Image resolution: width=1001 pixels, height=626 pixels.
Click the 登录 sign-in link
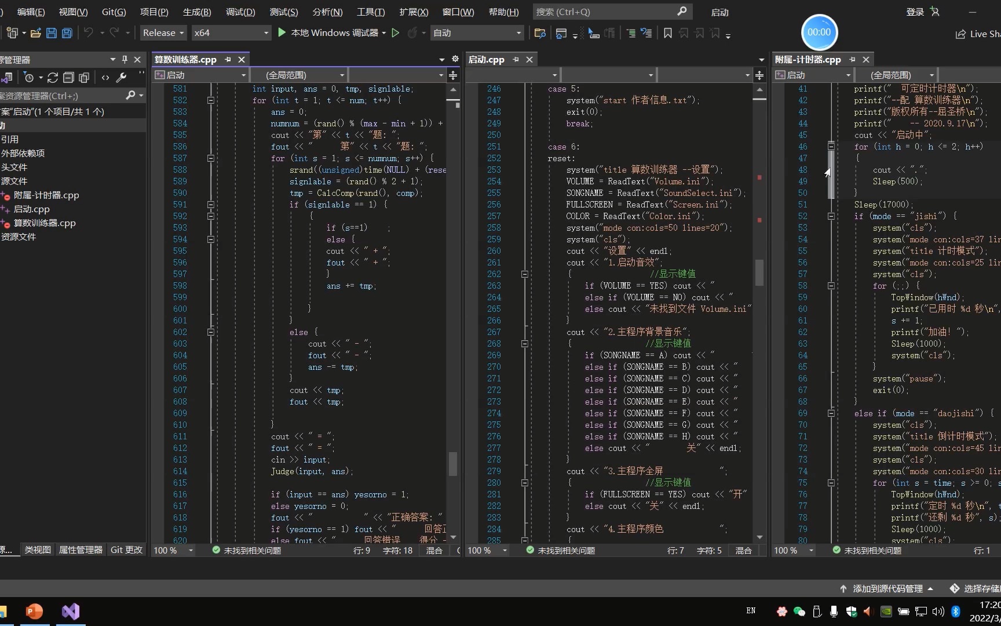(x=914, y=12)
